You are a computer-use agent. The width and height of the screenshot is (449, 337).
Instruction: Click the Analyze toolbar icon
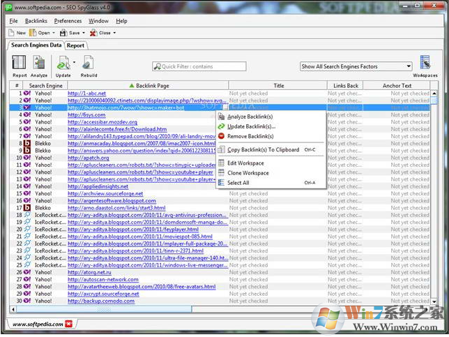tap(39, 63)
